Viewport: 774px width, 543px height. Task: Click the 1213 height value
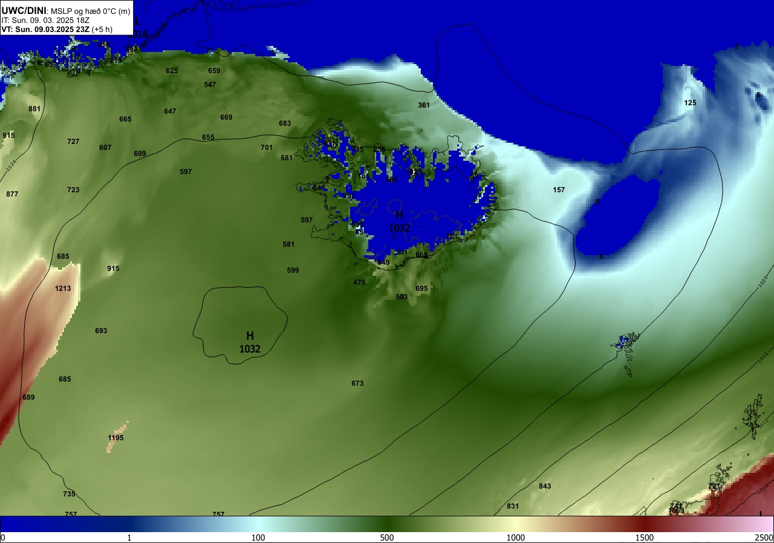(x=63, y=288)
